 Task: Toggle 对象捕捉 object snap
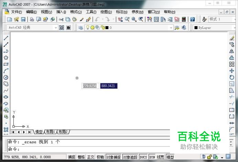113,157
